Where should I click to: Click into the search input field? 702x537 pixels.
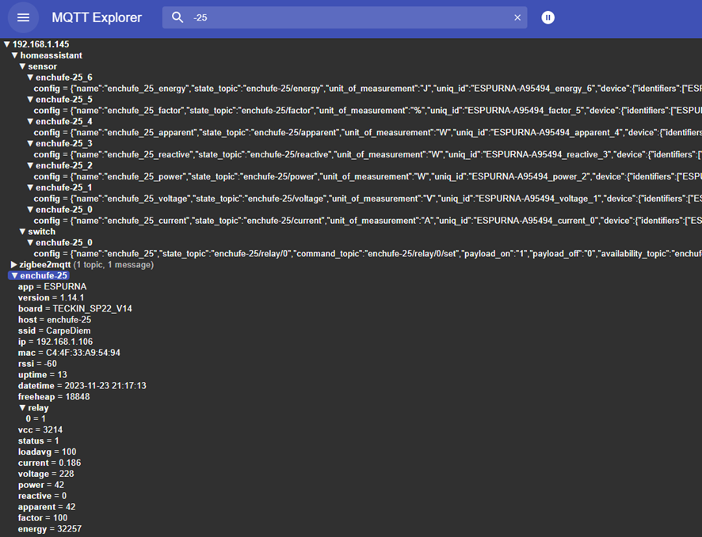click(349, 17)
